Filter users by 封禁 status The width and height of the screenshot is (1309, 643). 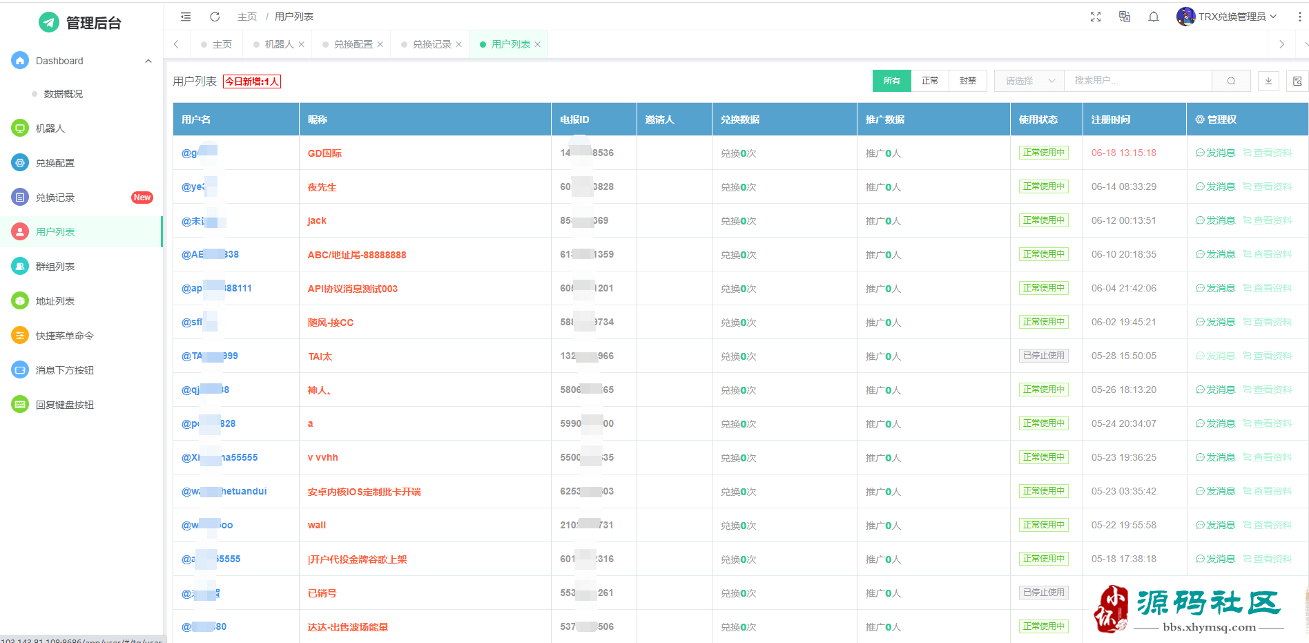pyautogui.click(x=967, y=81)
